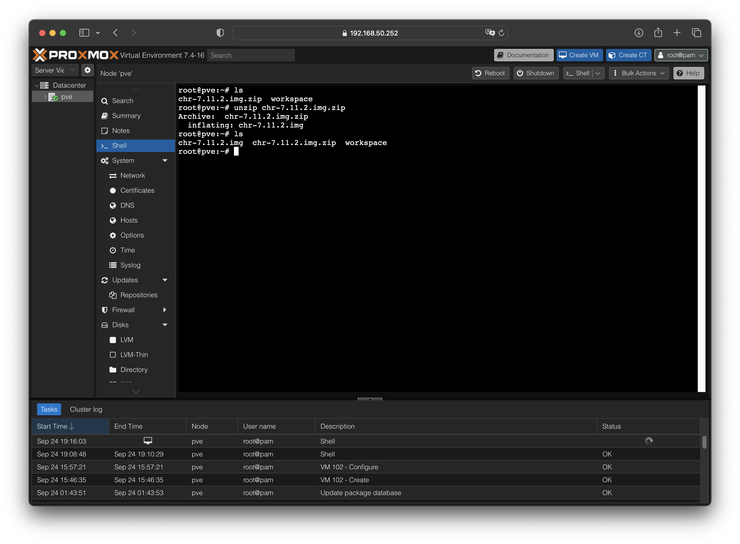The width and height of the screenshot is (740, 544).
Task: Open the root@pam user menu
Action: click(x=681, y=55)
